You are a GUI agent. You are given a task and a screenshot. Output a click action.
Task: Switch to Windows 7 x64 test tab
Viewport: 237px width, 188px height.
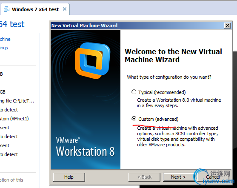click(x=35, y=9)
